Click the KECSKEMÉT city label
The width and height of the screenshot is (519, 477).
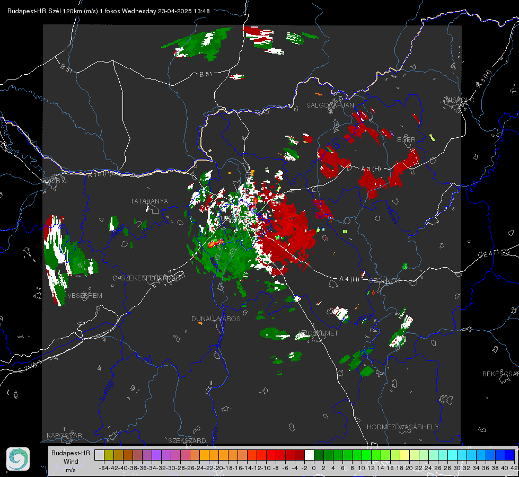pyautogui.click(x=319, y=333)
